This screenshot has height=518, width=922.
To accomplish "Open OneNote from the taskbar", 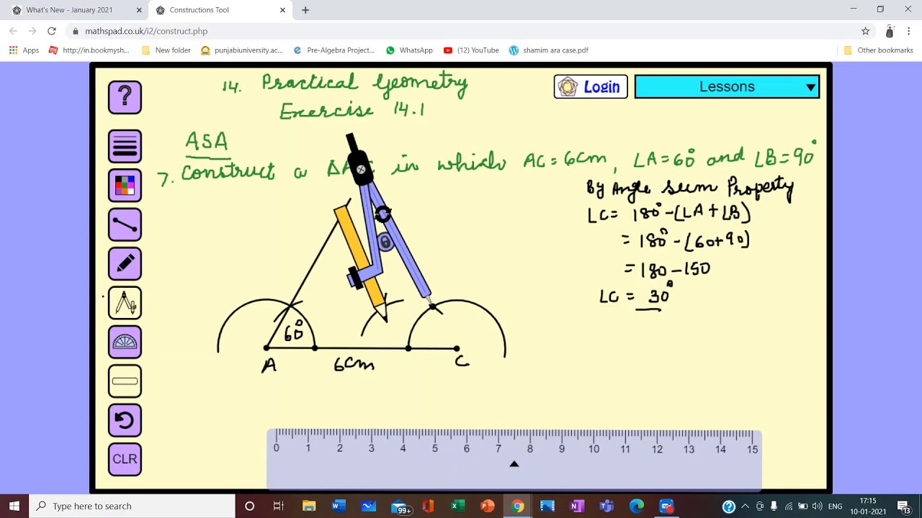I will pos(577,506).
